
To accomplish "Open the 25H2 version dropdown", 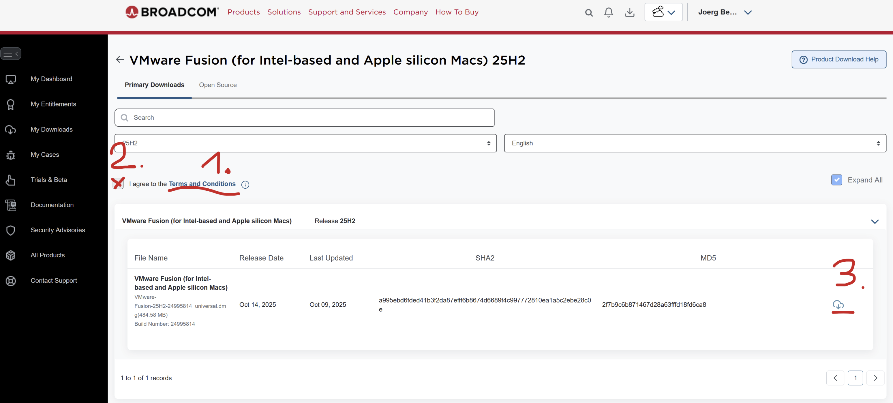I will (305, 143).
